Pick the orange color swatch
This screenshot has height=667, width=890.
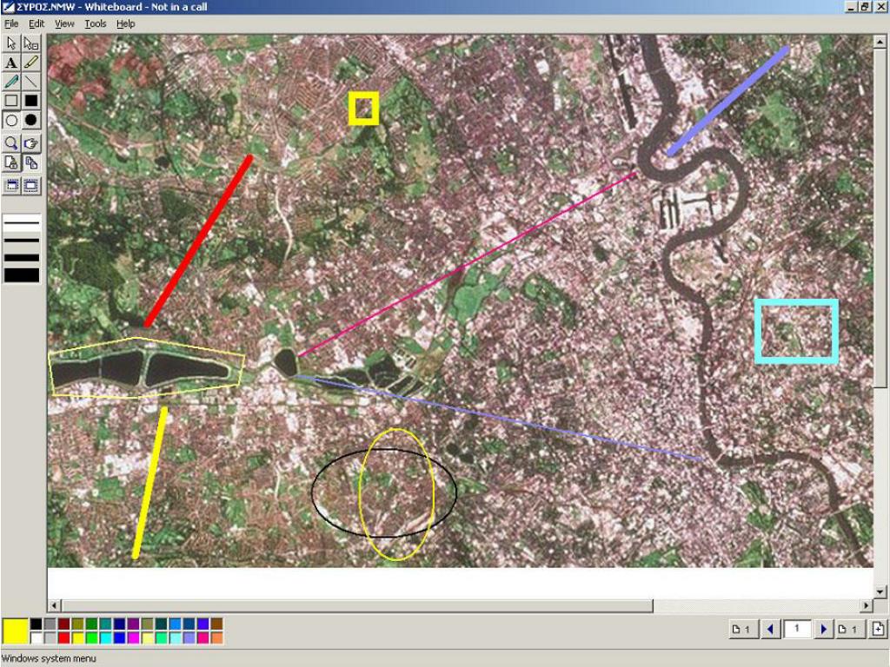(216, 638)
